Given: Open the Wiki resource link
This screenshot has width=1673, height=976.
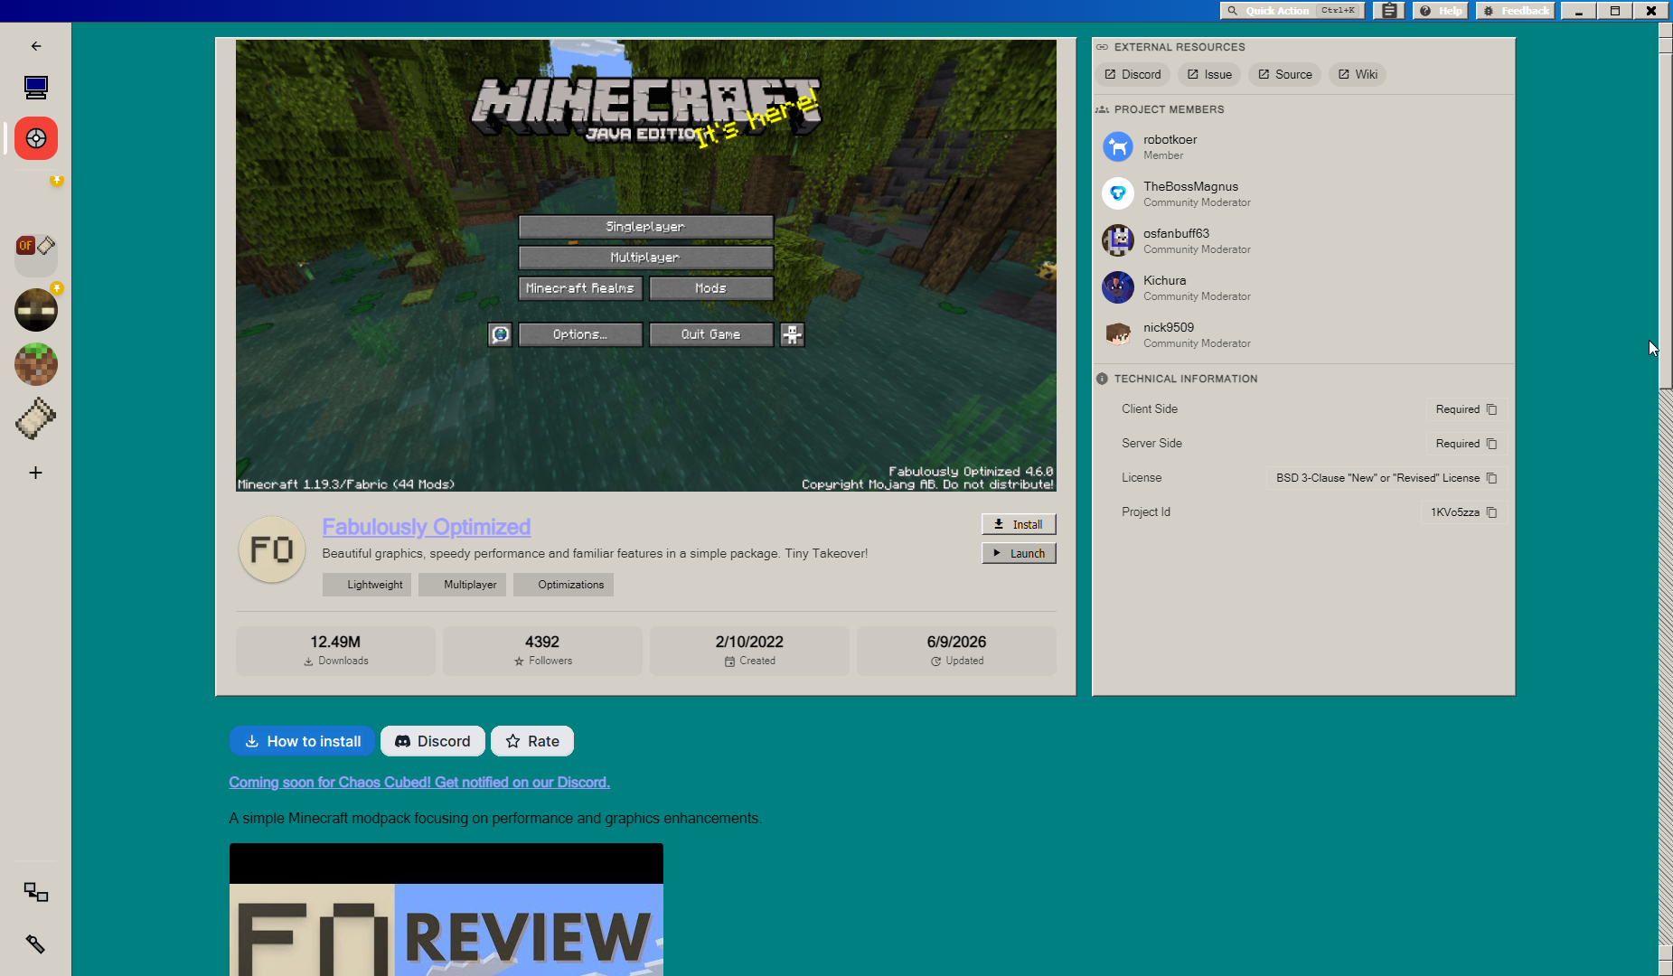Looking at the screenshot, I should pos(1358,74).
